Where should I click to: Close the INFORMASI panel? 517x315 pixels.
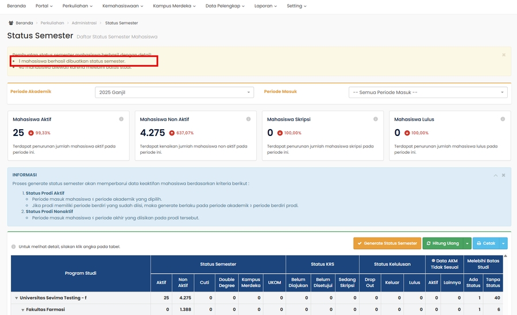click(x=504, y=175)
